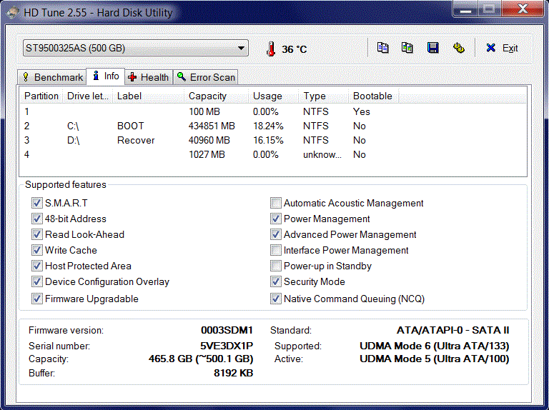Click the thermometer temperature icon
Viewport: 549px width, 410px height.
coord(270,49)
